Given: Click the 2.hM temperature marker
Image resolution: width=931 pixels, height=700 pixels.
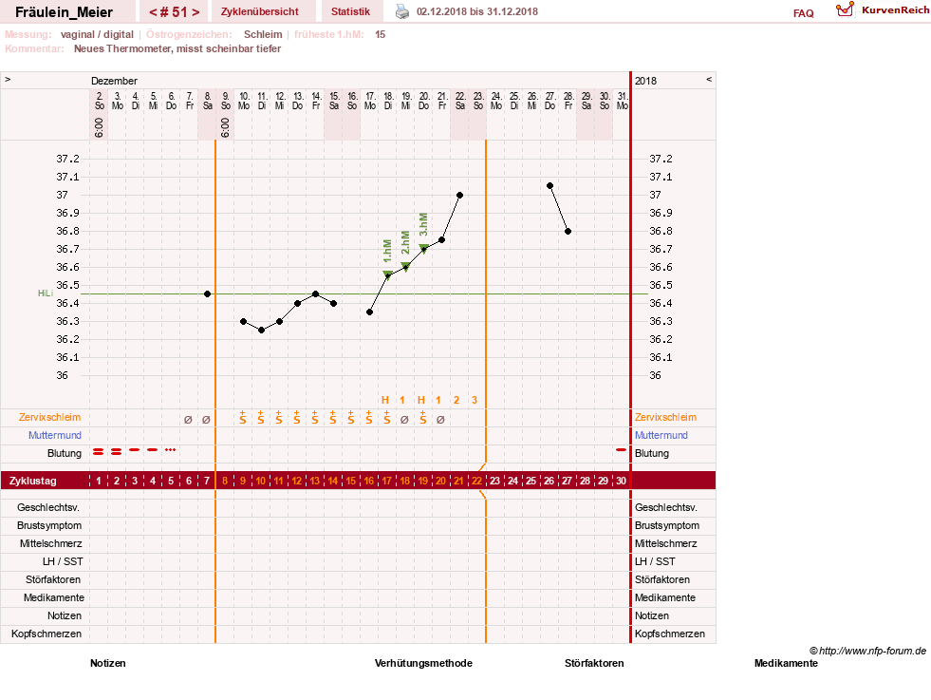Looking at the screenshot, I should [x=405, y=266].
